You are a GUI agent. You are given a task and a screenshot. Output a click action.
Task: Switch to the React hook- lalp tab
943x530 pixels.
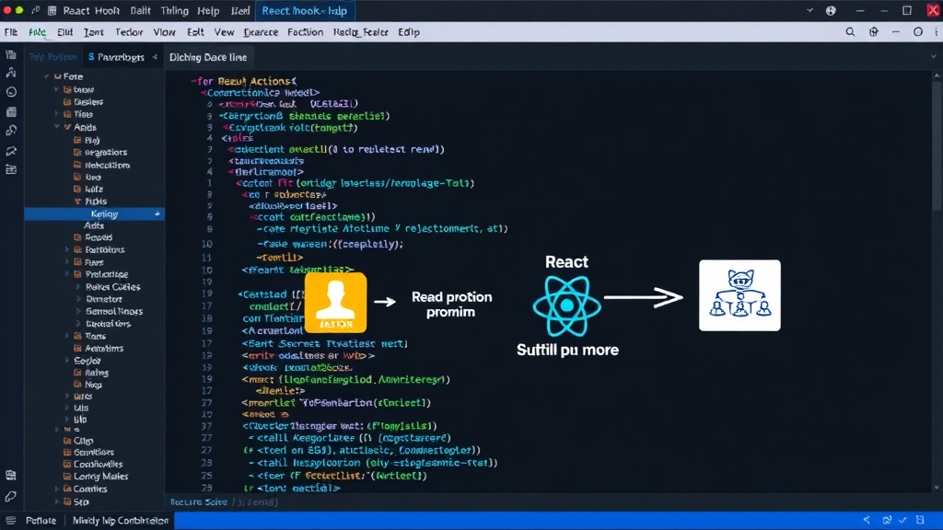(x=304, y=11)
